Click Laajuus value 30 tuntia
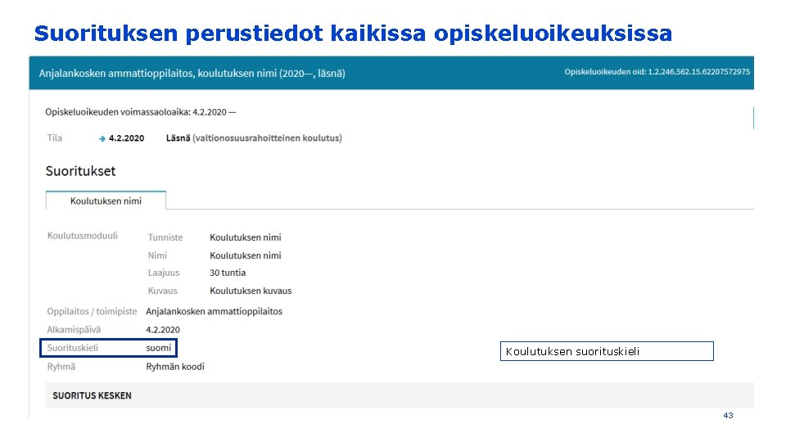This screenshot has height=442, width=786. (228, 273)
